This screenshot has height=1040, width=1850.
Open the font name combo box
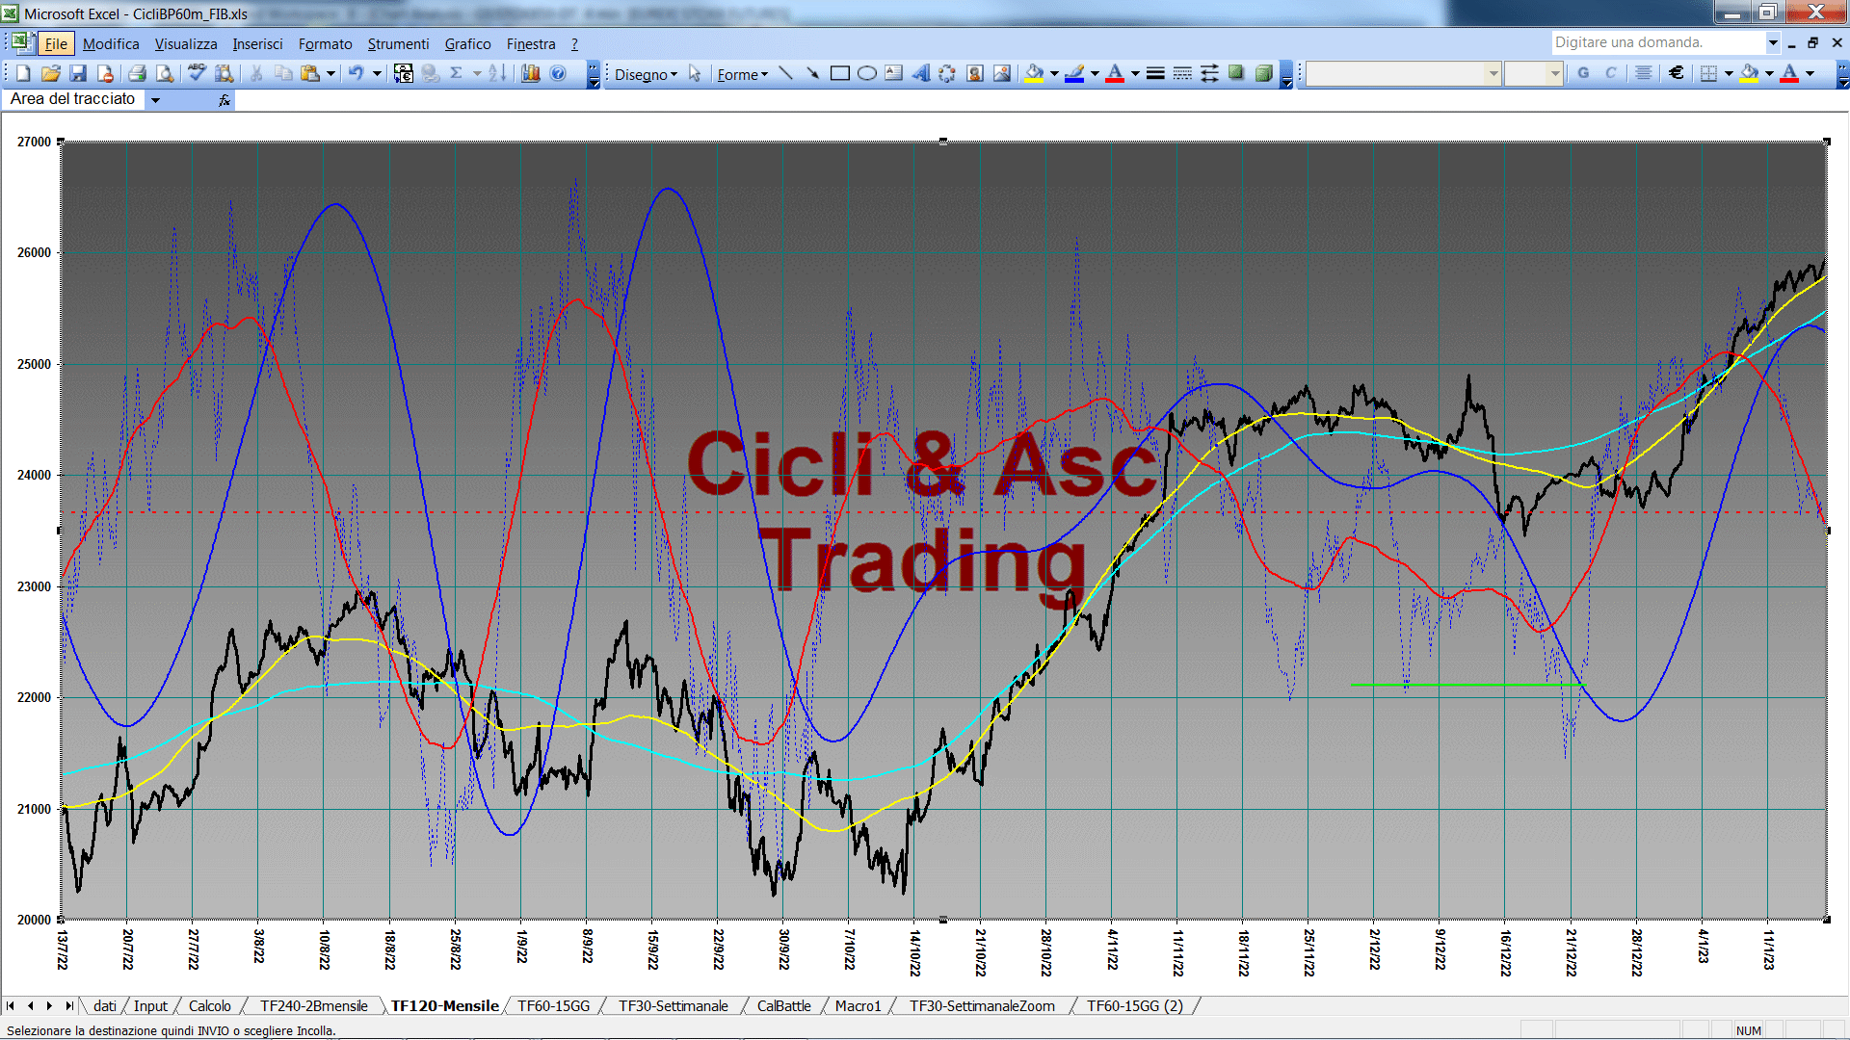pyautogui.click(x=1404, y=73)
